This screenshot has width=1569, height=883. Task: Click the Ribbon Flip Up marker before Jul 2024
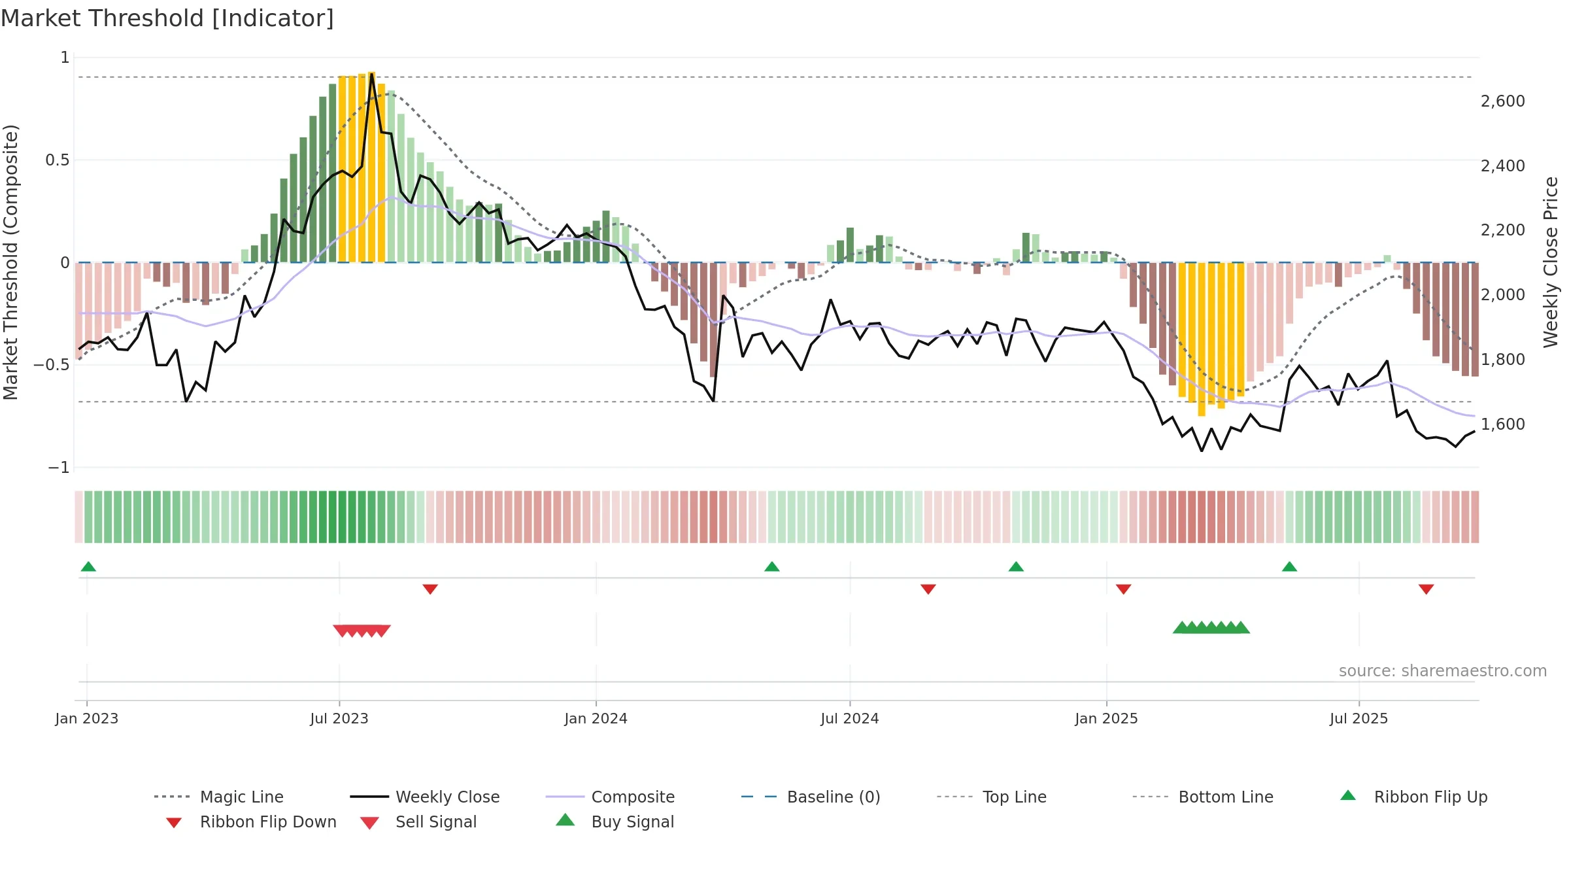[x=772, y=566]
